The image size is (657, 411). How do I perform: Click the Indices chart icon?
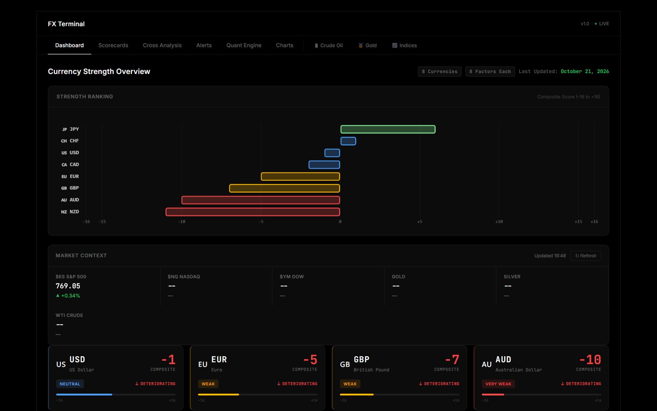pyautogui.click(x=395, y=46)
